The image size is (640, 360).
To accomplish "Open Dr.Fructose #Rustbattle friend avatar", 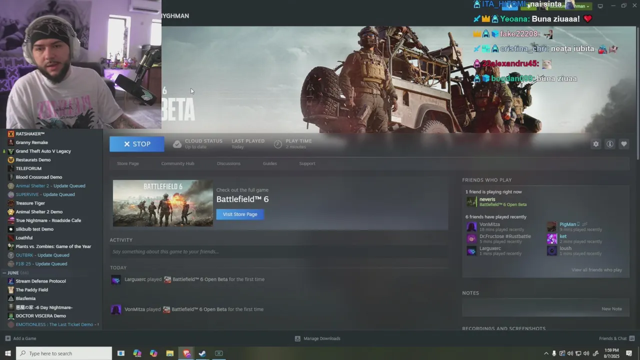I will (471, 238).
